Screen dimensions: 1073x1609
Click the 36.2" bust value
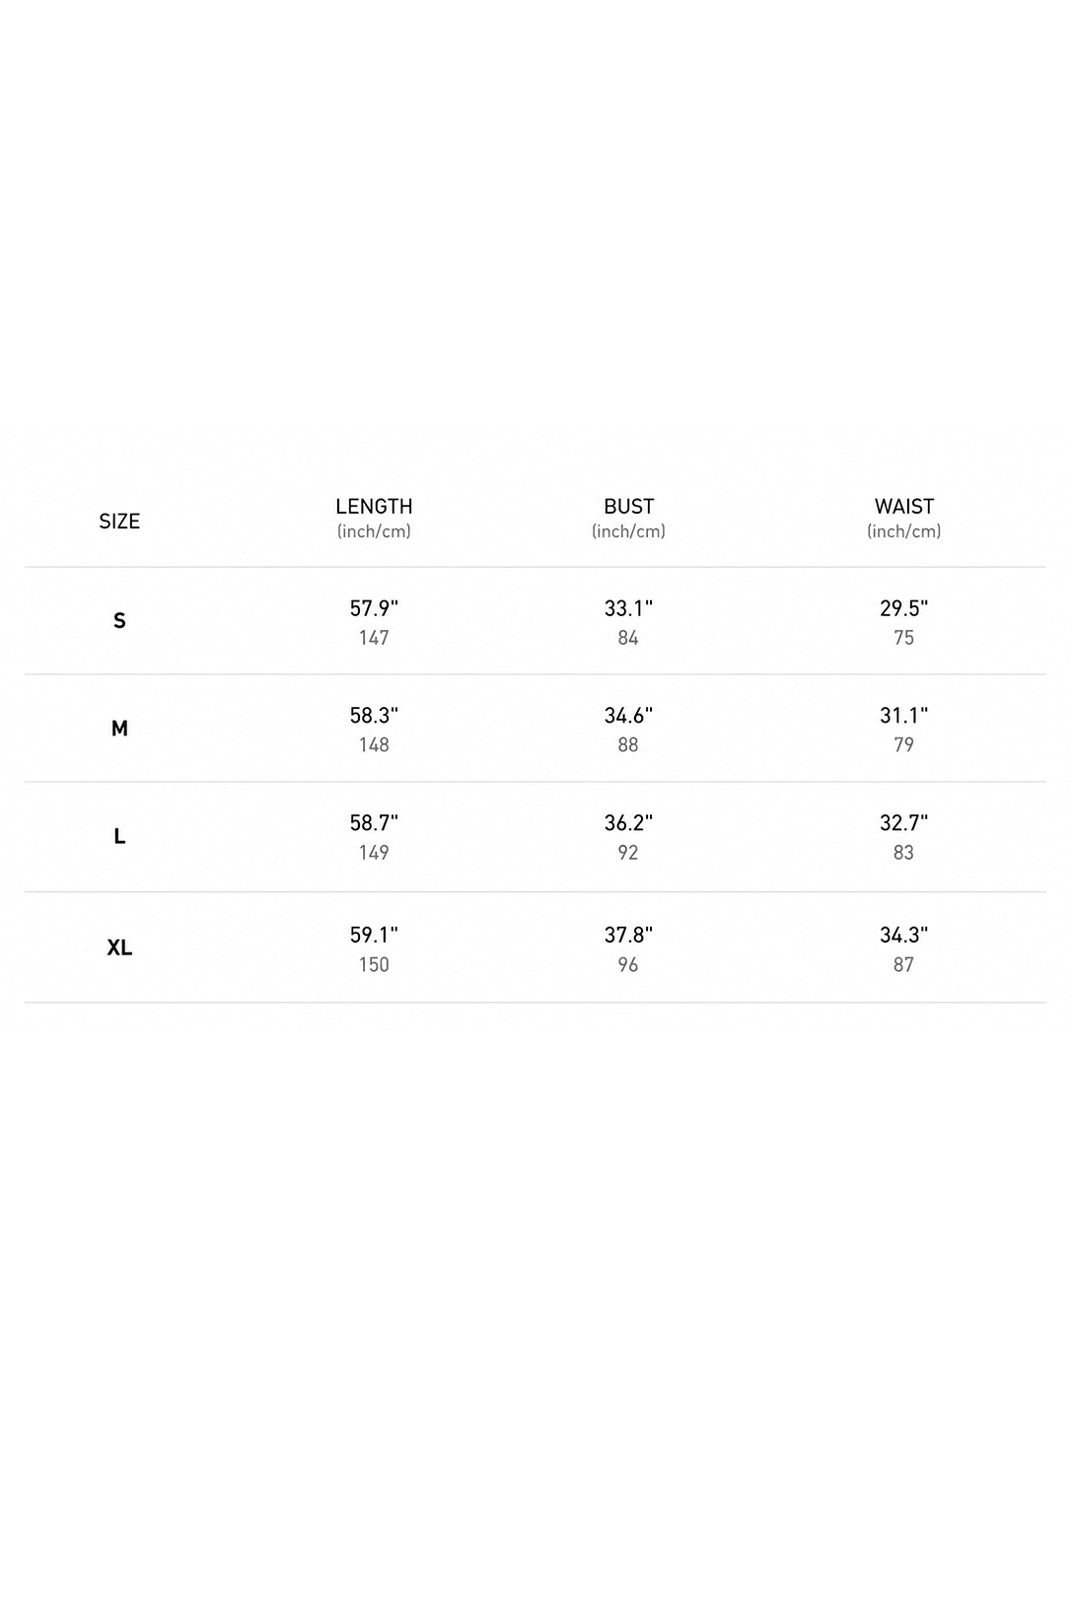tap(628, 823)
